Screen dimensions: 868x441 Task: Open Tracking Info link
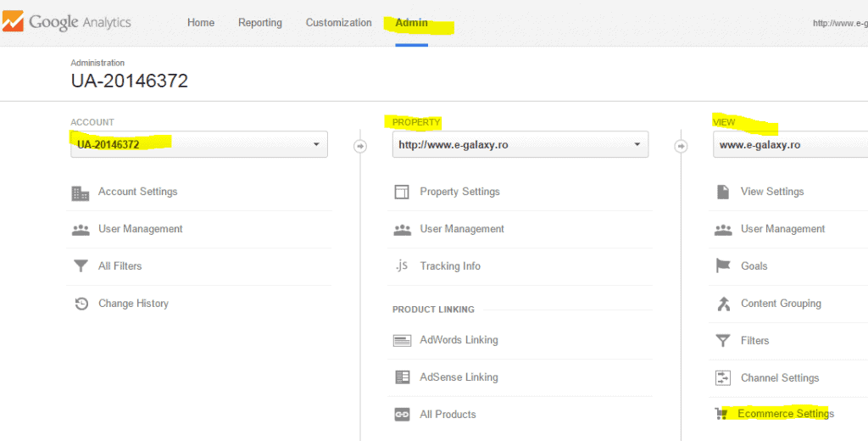450,266
